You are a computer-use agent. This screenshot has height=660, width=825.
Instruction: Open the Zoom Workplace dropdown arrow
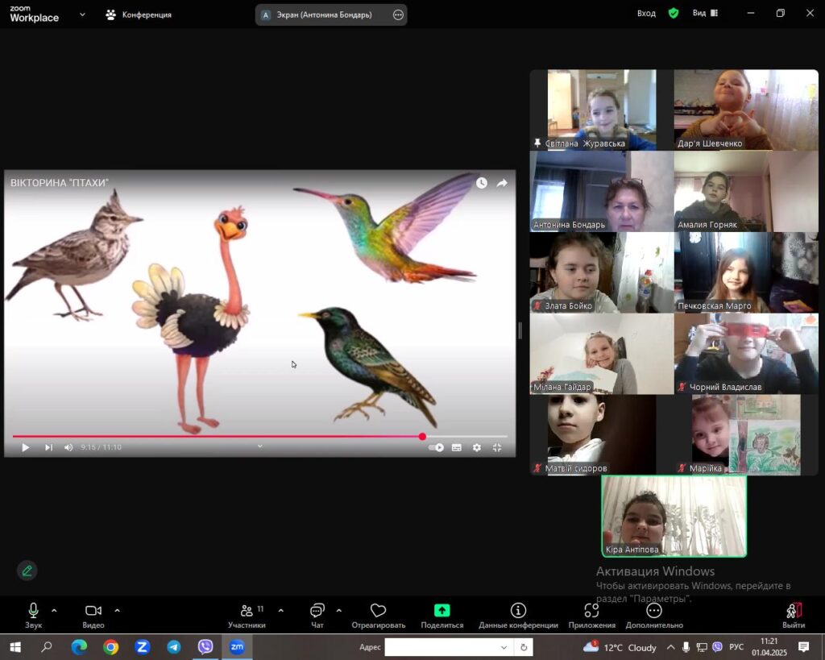(83, 15)
